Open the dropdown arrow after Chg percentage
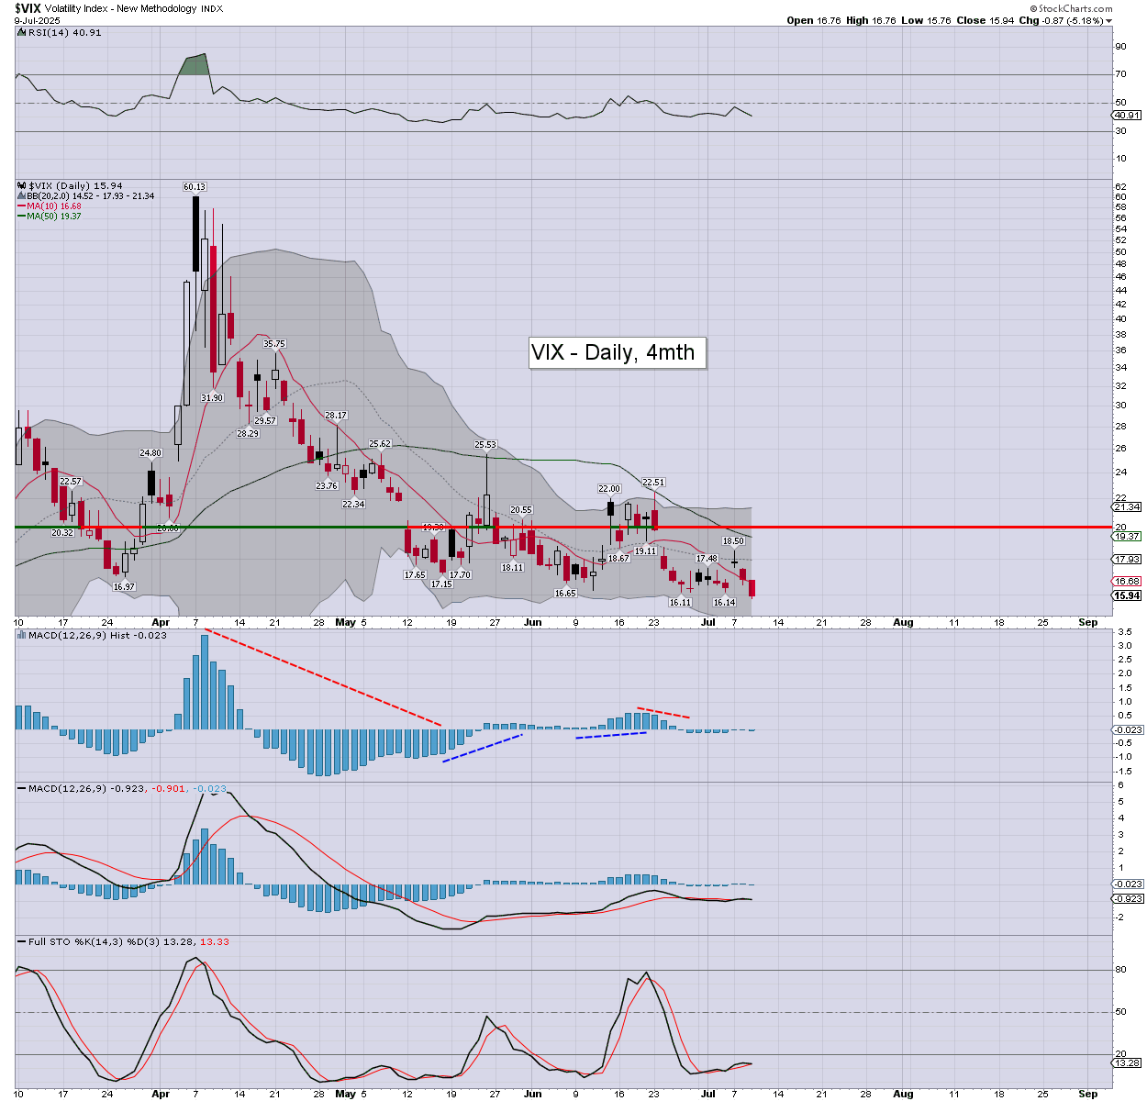The height and width of the screenshot is (1101, 1147). (1109, 21)
